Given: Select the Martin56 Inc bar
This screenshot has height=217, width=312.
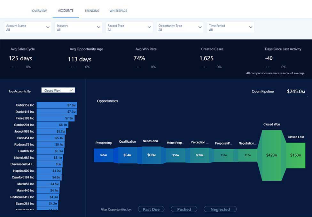Looking at the screenshot, I should pos(48,184).
